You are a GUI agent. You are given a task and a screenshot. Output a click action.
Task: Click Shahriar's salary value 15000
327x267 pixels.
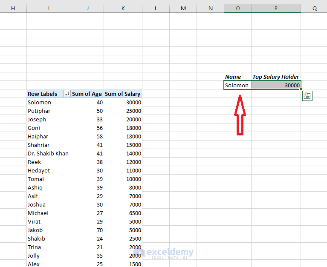[123, 145]
